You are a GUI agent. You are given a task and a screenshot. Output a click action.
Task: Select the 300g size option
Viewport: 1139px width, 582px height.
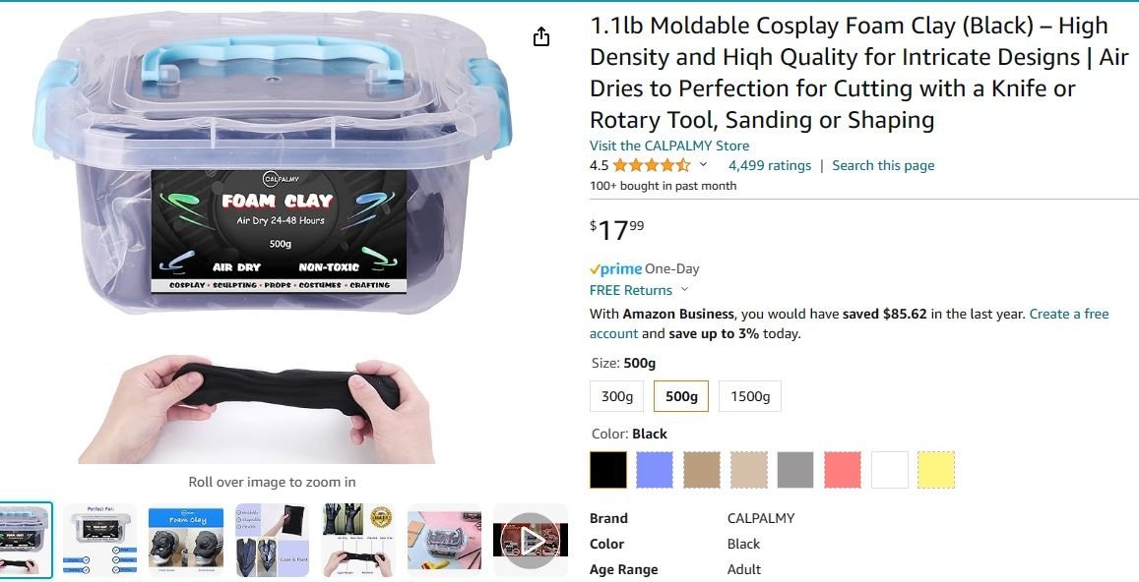616,396
